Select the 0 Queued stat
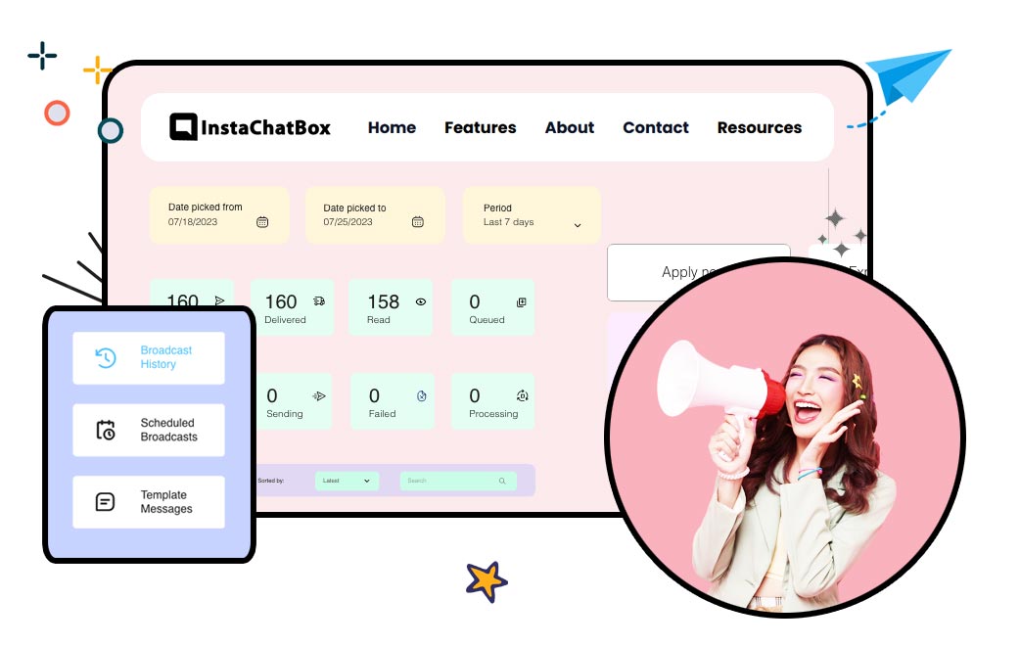 click(492, 307)
